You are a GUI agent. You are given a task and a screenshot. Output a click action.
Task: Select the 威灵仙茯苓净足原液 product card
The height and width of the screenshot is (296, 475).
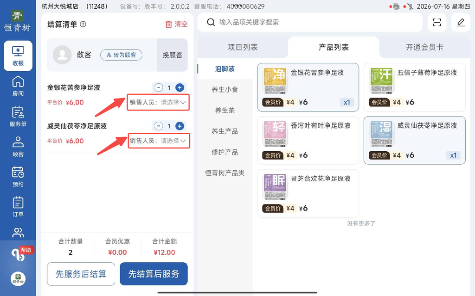pos(414,141)
